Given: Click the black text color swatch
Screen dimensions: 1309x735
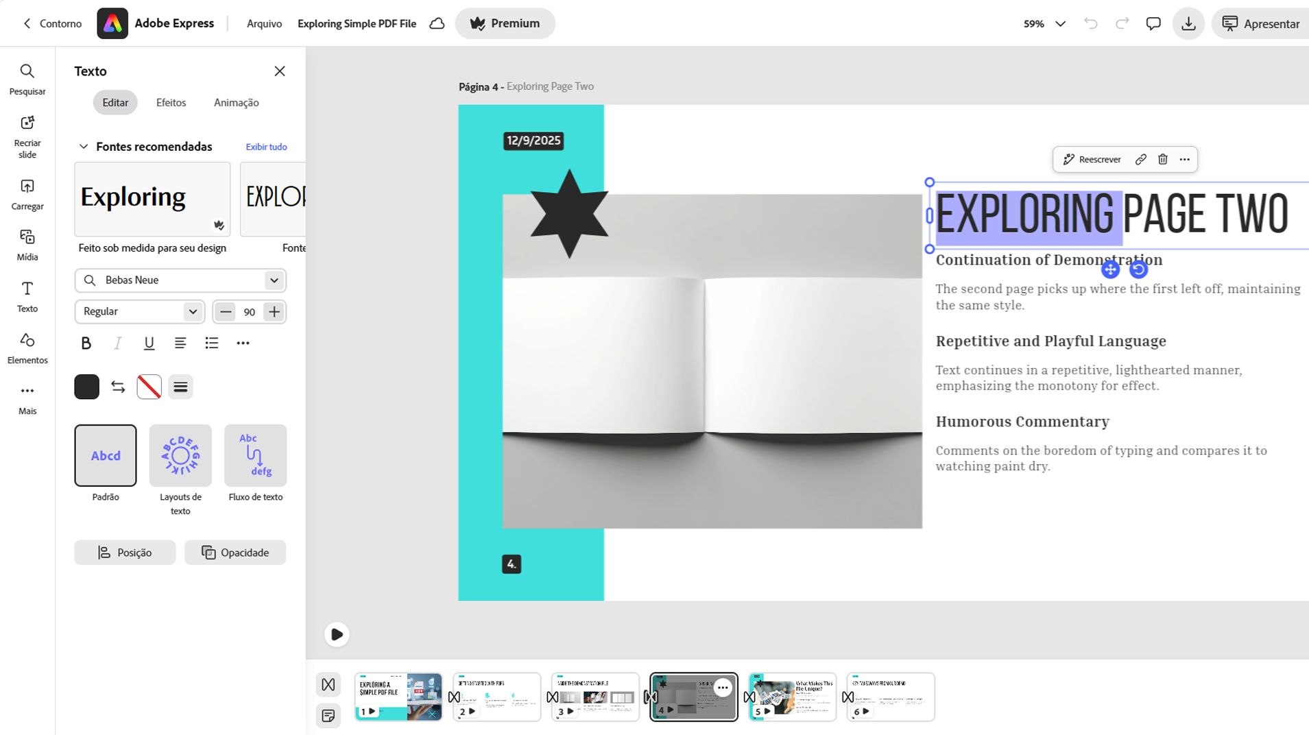Looking at the screenshot, I should (86, 386).
